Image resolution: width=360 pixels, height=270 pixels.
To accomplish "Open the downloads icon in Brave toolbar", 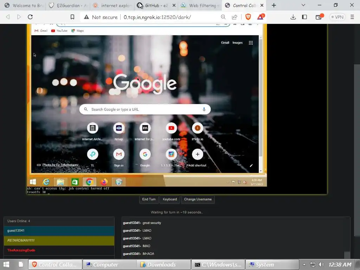I will tap(293, 17).
